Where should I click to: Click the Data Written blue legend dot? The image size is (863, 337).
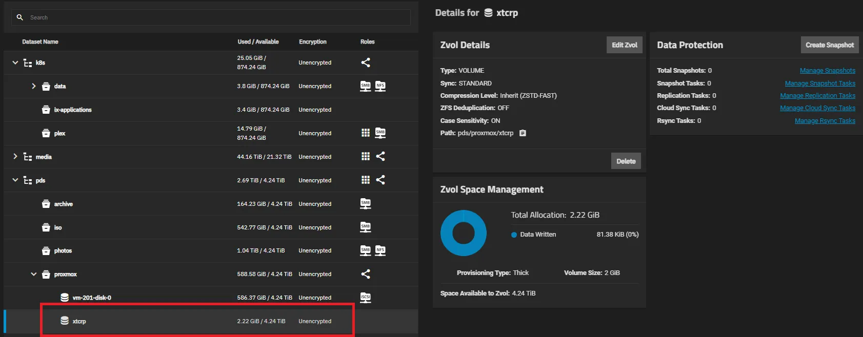514,235
